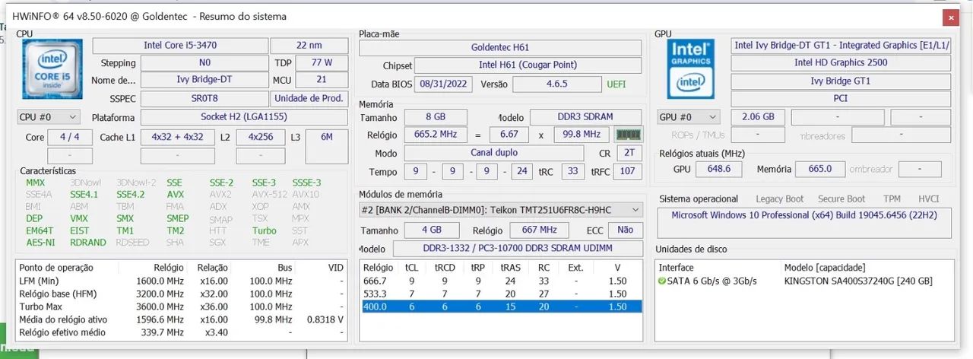The width and height of the screenshot is (973, 359).
Task: Click the Secure Boot label
Action: tap(841, 199)
